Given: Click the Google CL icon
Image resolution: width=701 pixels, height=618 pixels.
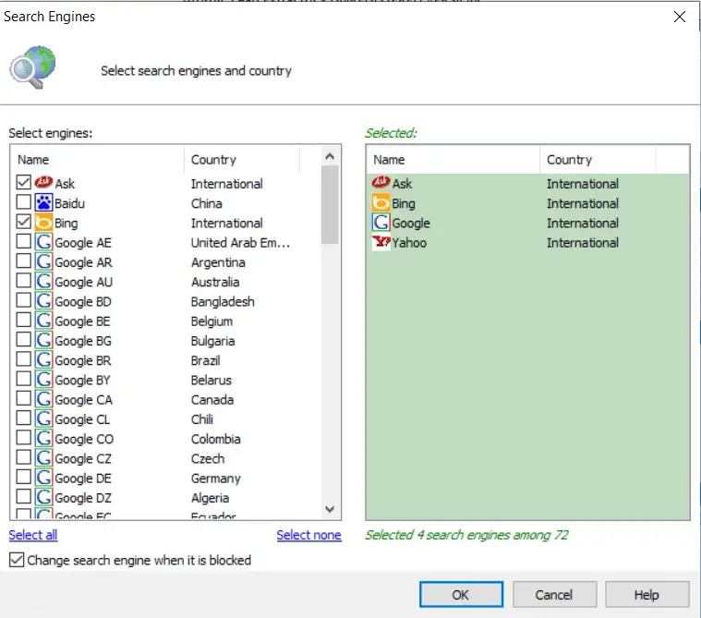Looking at the screenshot, I should point(43,419).
